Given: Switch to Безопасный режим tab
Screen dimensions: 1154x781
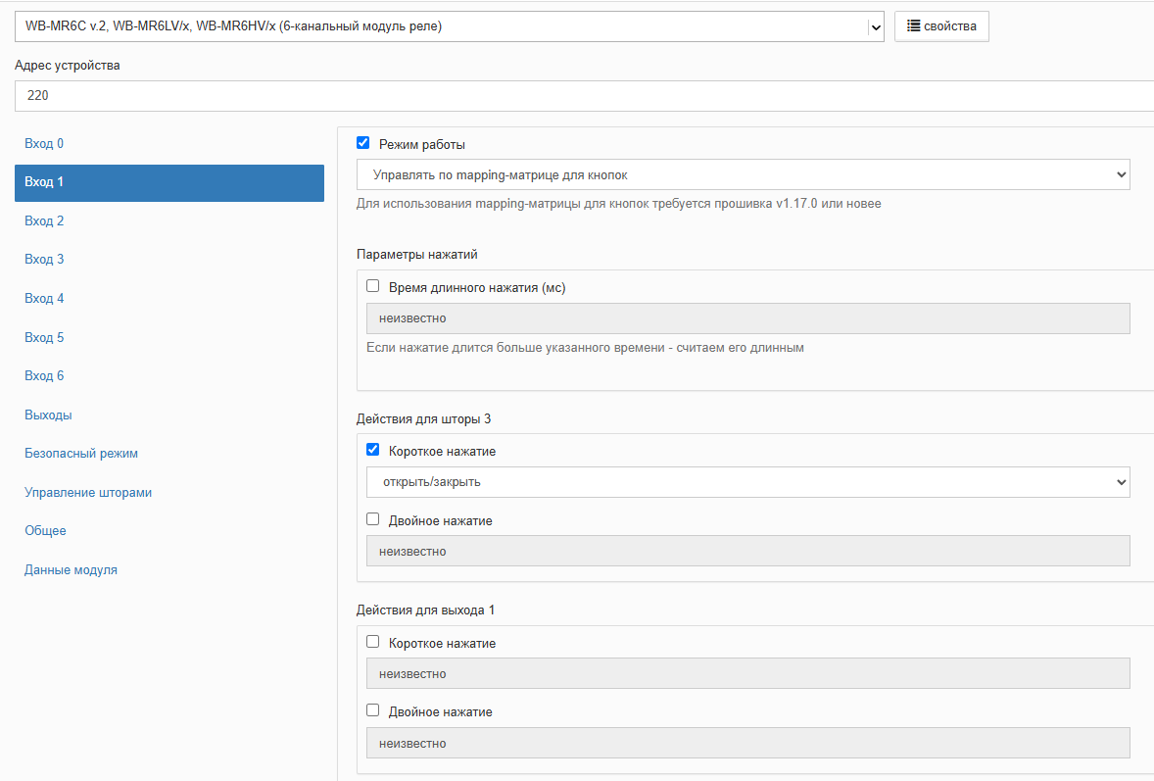Looking at the screenshot, I should click(81, 454).
